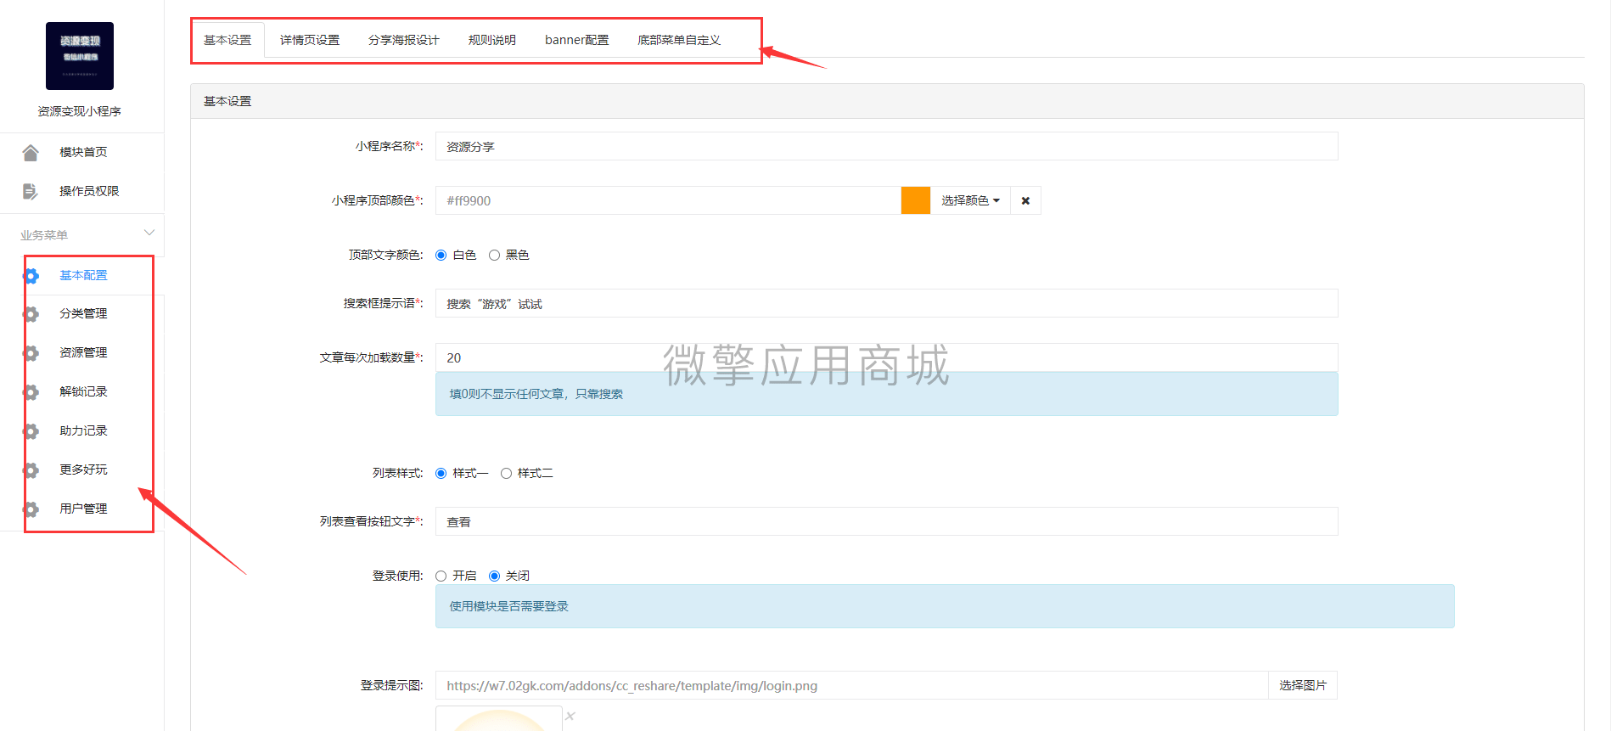Open the 底部菜单自定义 tab
The width and height of the screenshot is (1611, 731).
point(679,40)
